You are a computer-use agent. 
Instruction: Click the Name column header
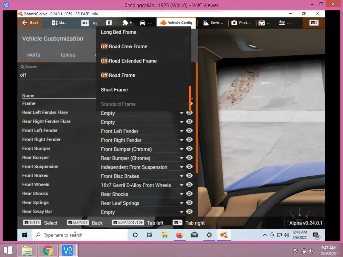coord(28,95)
